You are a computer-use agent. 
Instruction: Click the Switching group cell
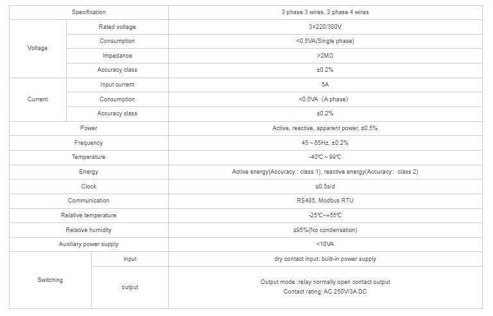(x=50, y=280)
